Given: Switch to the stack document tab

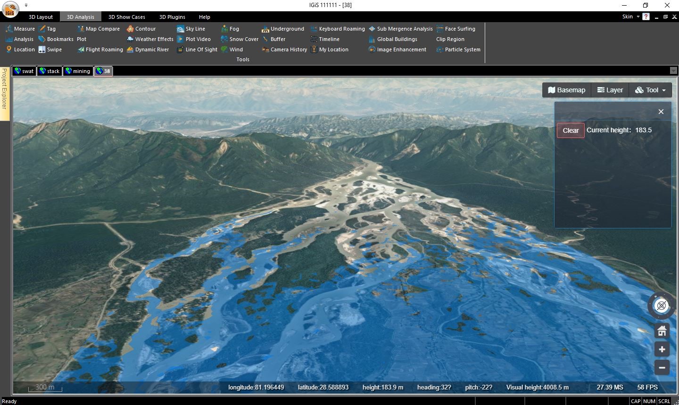Looking at the screenshot, I should [x=50, y=71].
